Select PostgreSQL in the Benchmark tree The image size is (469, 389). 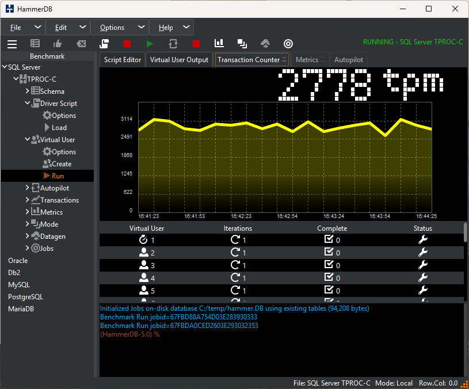(x=25, y=297)
